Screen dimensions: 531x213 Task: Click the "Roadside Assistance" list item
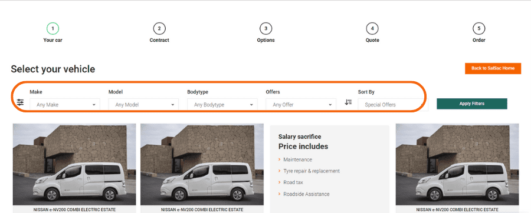tap(306, 194)
